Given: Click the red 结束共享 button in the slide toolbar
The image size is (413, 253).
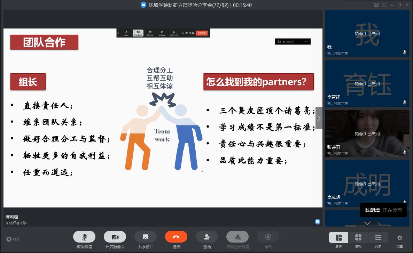Looking at the screenshot, I should coord(202,33).
